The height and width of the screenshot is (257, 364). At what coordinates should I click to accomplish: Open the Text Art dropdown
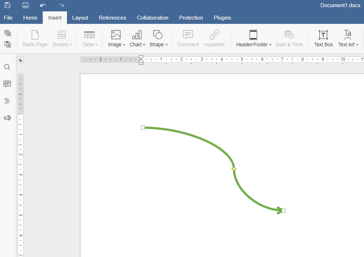click(348, 39)
